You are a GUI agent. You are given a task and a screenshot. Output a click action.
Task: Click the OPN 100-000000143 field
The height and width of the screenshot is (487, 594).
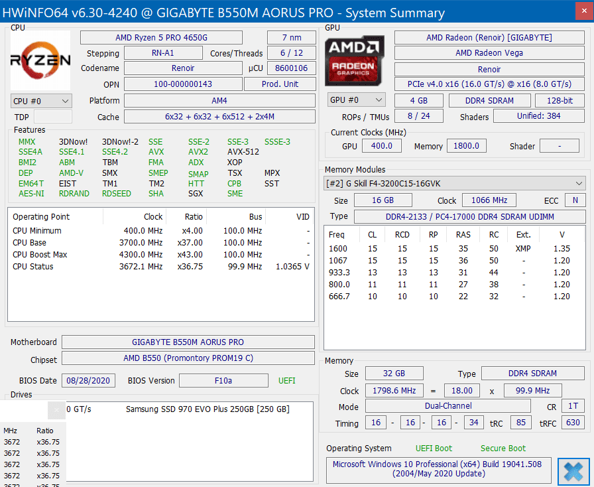pyautogui.click(x=183, y=84)
